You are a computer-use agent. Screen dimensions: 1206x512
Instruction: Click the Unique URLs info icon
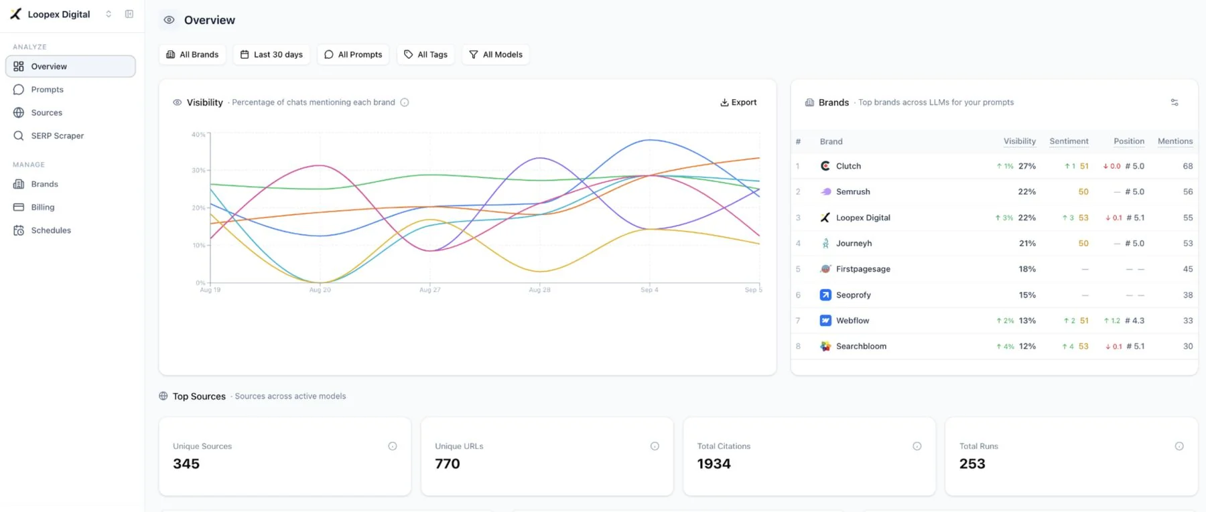(655, 446)
